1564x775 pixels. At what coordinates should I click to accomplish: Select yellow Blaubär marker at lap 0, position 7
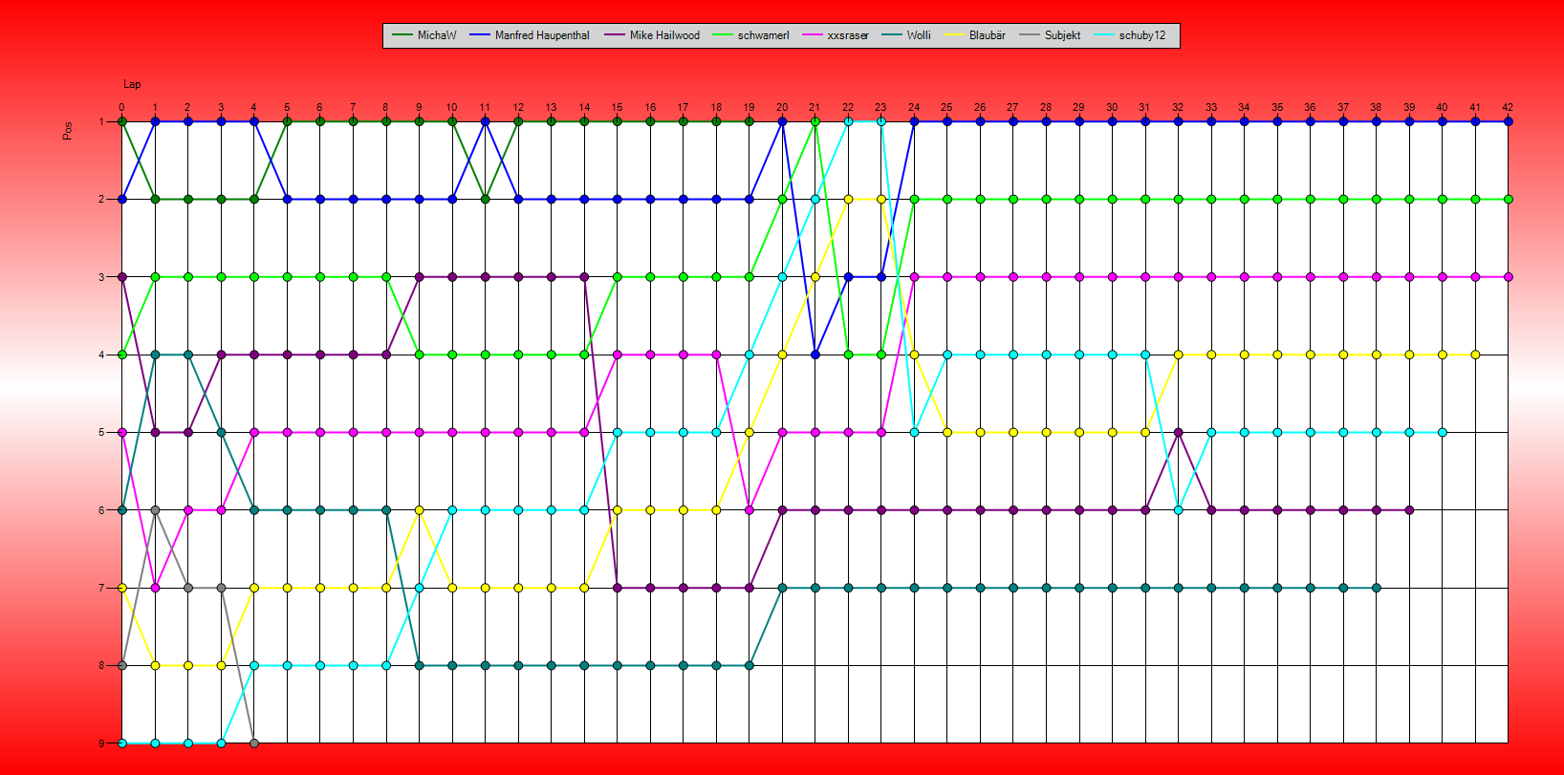pyautogui.click(x=122, y=588)
